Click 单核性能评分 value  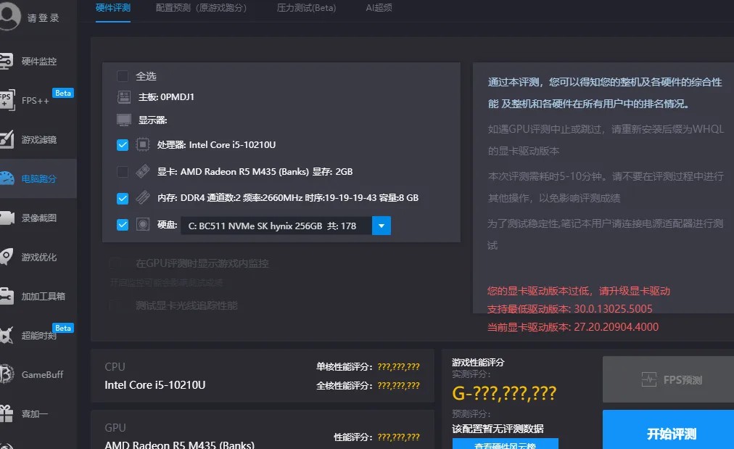(x=398, y=367)
